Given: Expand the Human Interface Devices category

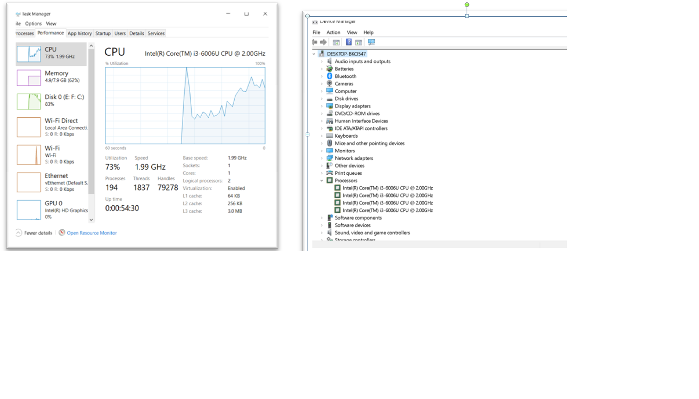Looking at the screenshot, I should [x=322, y=121].
